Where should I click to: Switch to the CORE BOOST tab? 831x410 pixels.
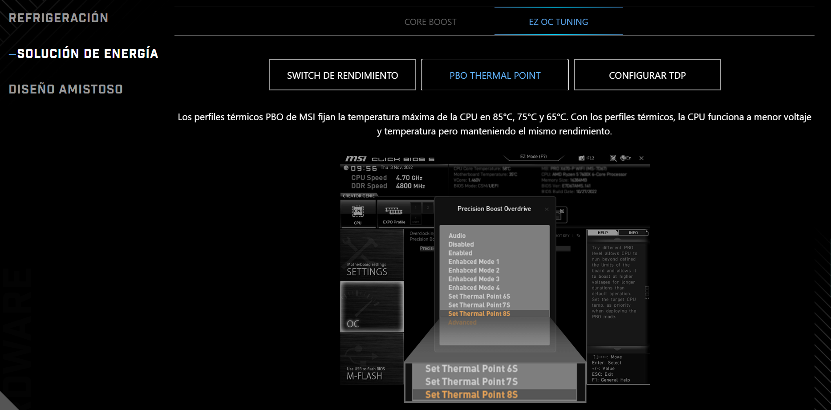[x=430, y=22]
